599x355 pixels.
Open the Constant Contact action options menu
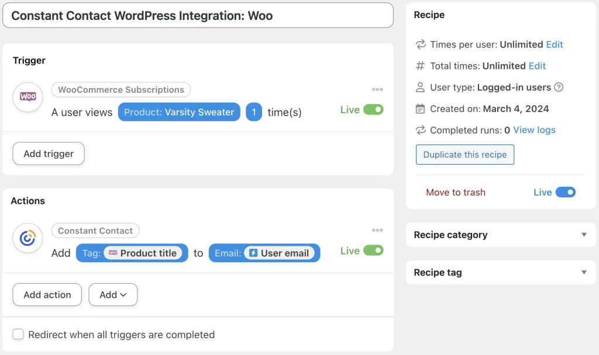377,229
